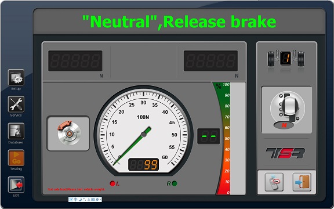The image size is (334, 209).
Task: Click the "Neutral",Release brake message
Action: tap(179, 21)
